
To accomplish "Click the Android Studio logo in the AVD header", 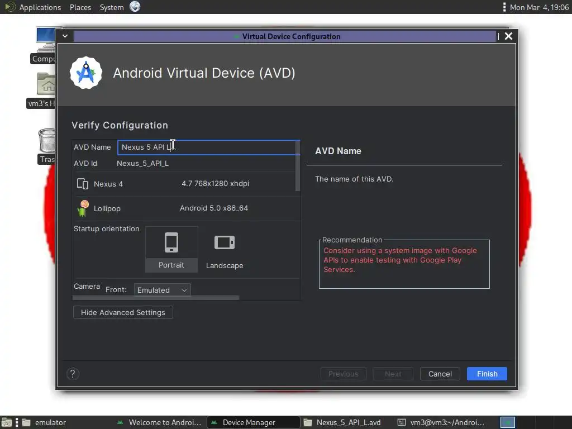I will [x=86, y=73].
